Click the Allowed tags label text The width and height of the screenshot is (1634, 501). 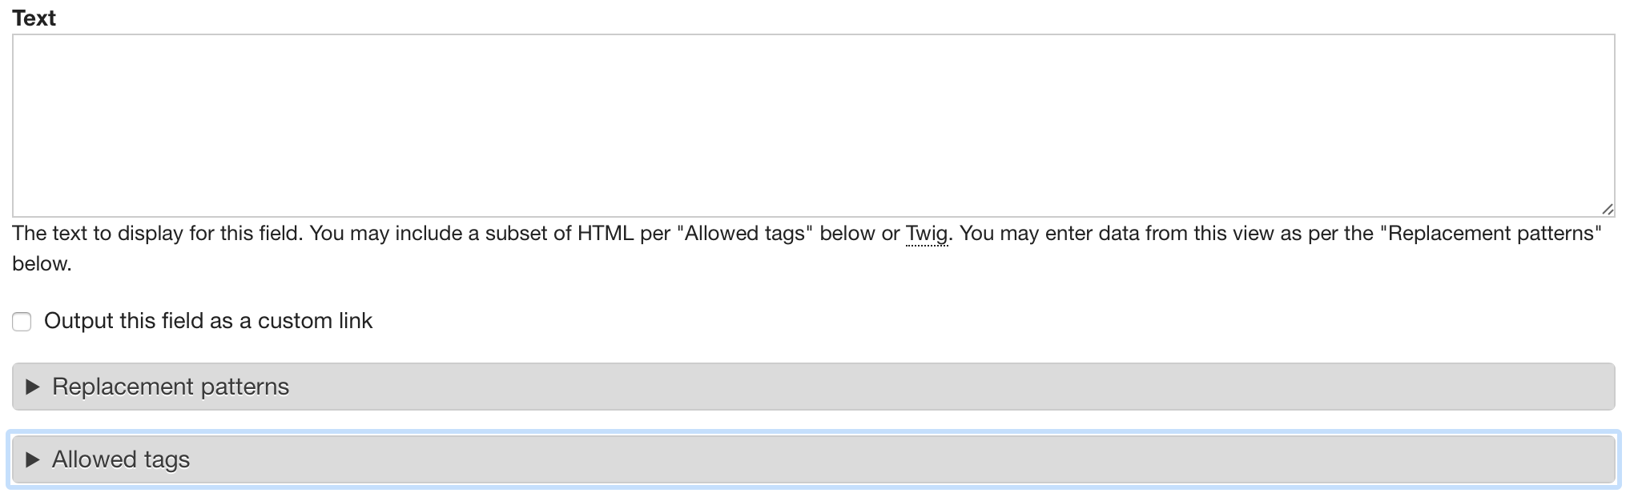120,460
